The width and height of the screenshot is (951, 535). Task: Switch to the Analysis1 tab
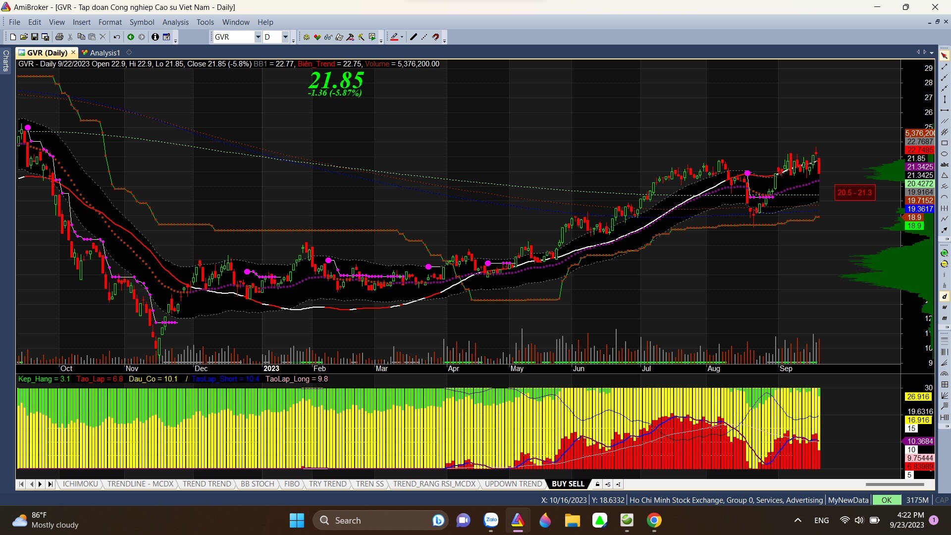pyautogui.click(x=102, y=53)
